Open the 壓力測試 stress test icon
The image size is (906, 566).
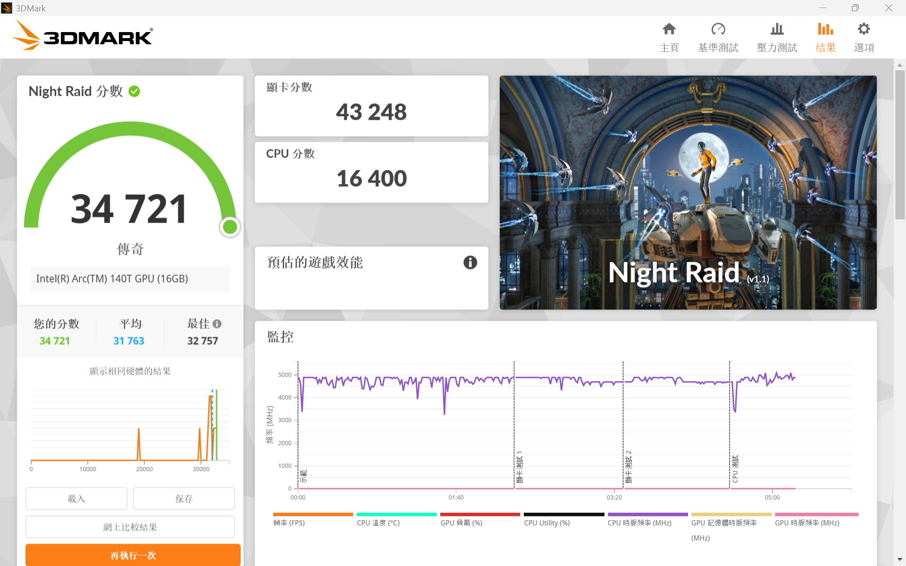point(777,29)
